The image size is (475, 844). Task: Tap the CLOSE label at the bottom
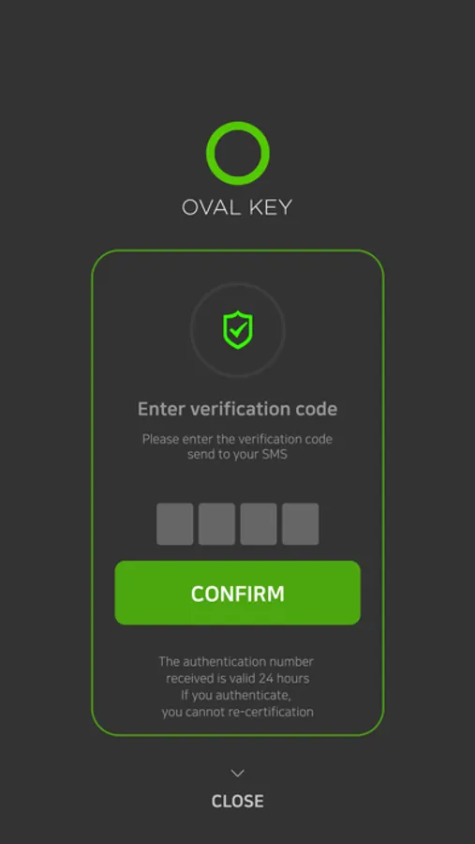click(237, 801)
